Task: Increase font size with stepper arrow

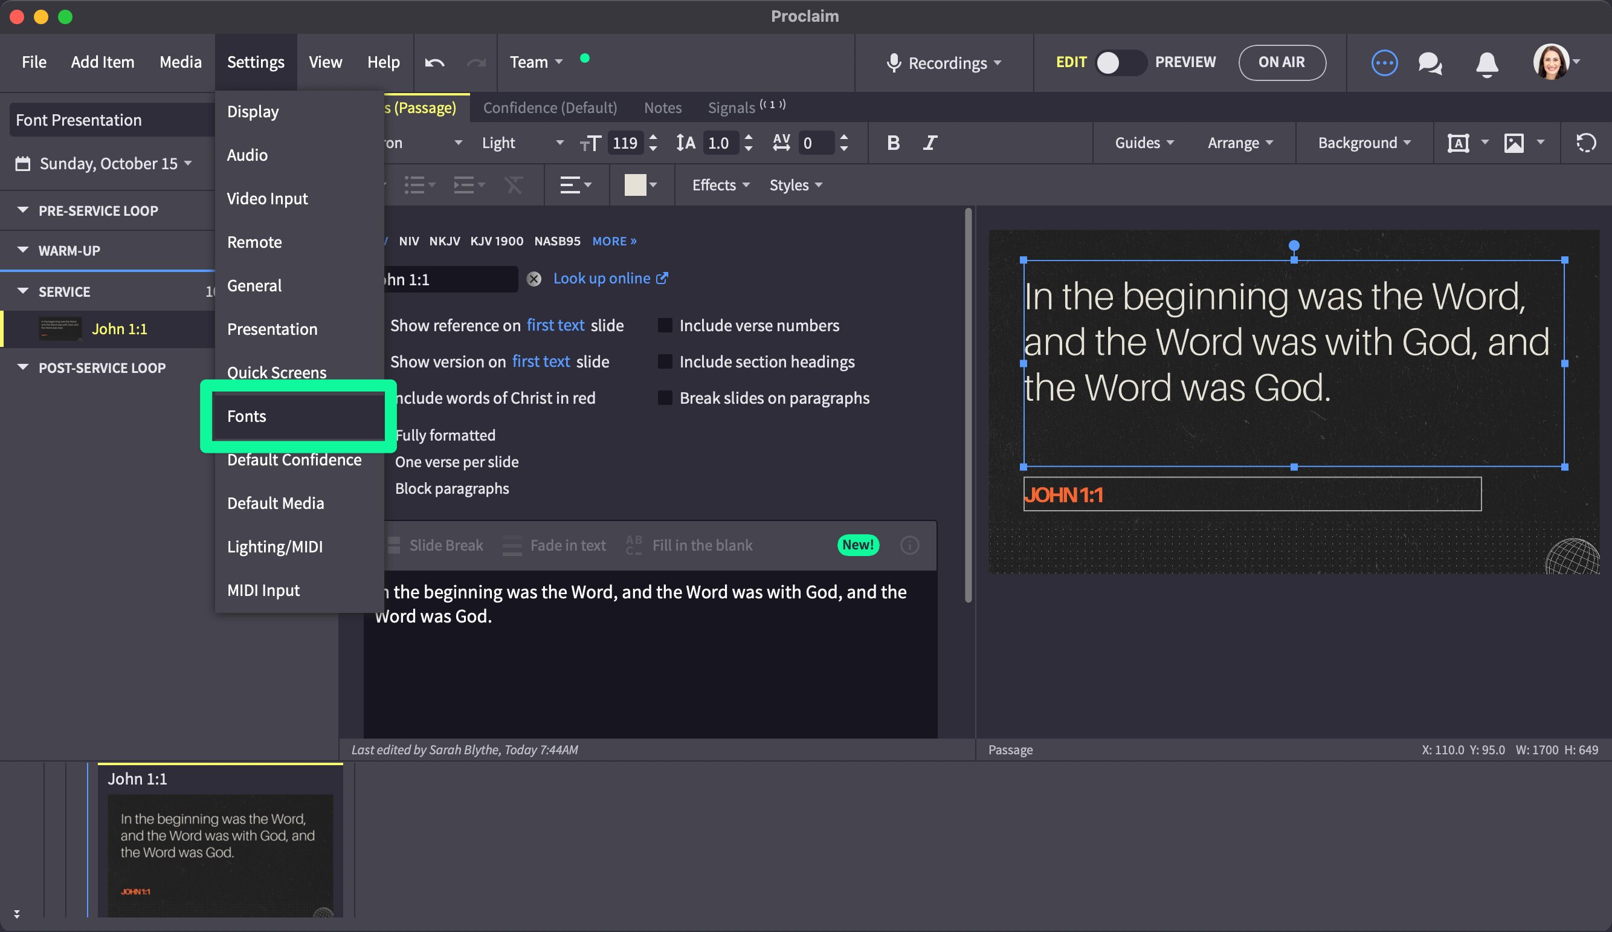Action: [653, 137]
